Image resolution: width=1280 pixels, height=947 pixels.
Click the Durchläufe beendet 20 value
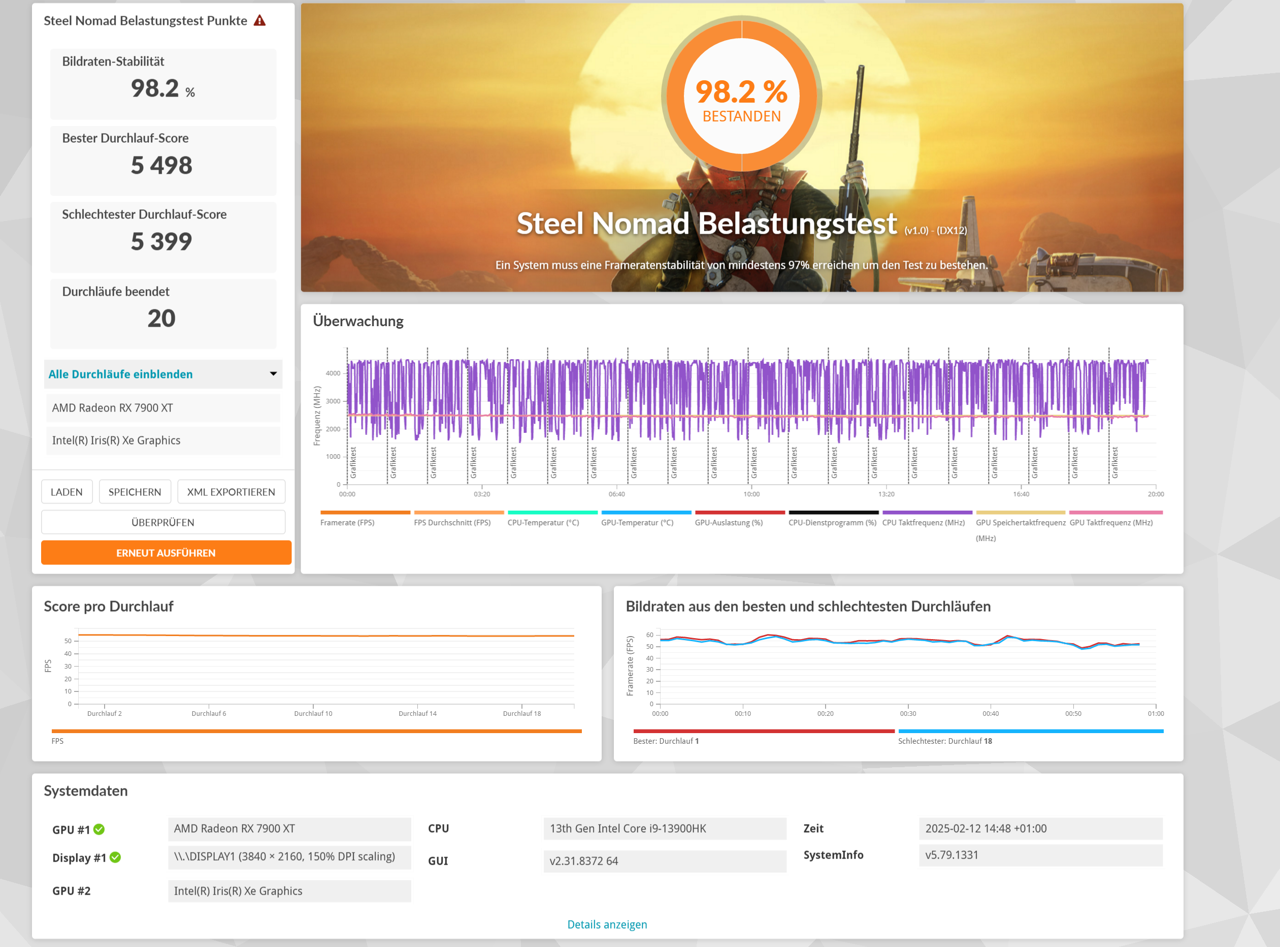coord(161,318)
